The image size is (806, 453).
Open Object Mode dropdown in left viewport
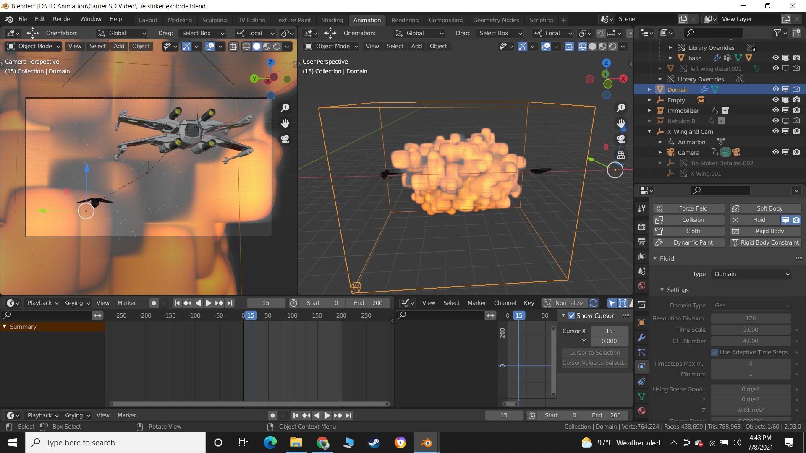click(x=34, y=46)
